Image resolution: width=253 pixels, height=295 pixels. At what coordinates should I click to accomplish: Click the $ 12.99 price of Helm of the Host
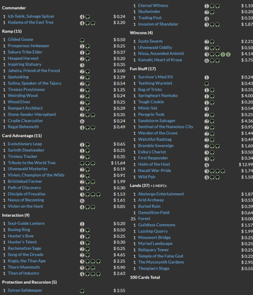coord(246,164)
